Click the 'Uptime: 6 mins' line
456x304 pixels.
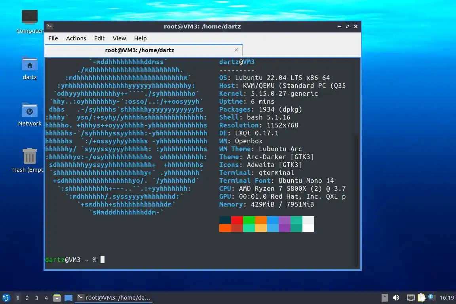pyautogui.click(x=247, y=101)
